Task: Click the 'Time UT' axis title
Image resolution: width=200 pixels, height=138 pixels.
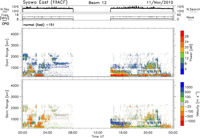Action: click(98, 137)
